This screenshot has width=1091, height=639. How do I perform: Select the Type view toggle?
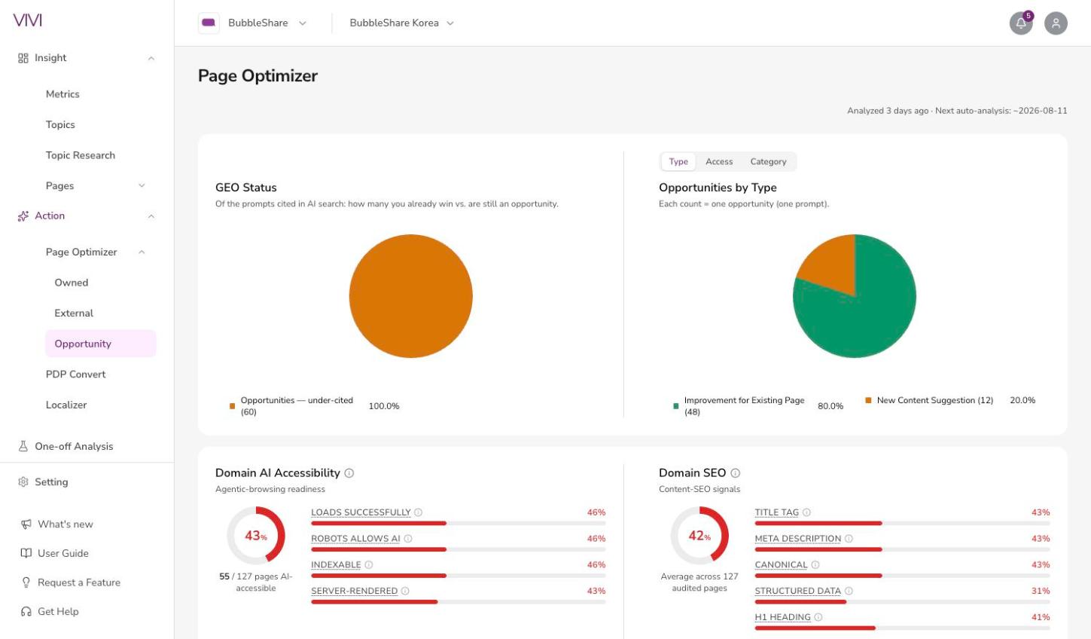pos(678,161)
